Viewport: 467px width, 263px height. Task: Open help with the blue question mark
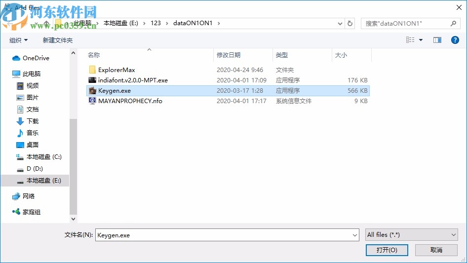point(455,40)
